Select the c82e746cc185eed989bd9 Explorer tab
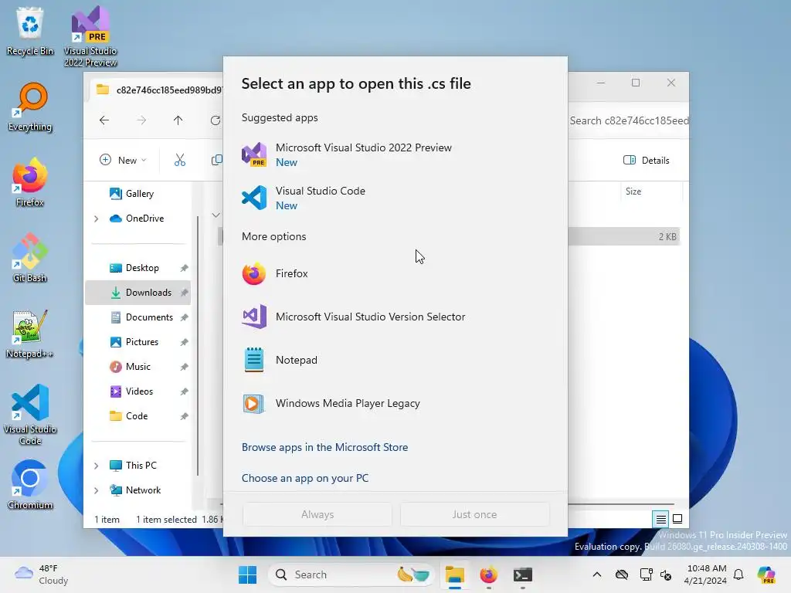The height and width of the screenshot is (593, 791). click(x=158, y=90)
